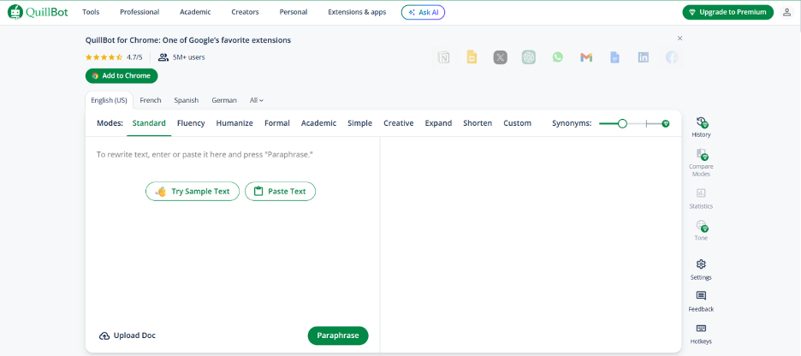Click the Google Docs app icon
This screenshot has width=801, height=356.
(x=614, y=57)
